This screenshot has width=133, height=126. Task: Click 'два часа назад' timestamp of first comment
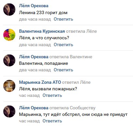point(35,19)
